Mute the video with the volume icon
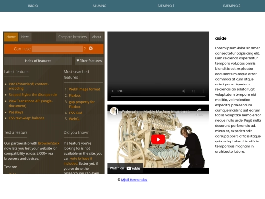Image resolution: width=265 pixels, height=199 pixels. (x=184, y=91)
